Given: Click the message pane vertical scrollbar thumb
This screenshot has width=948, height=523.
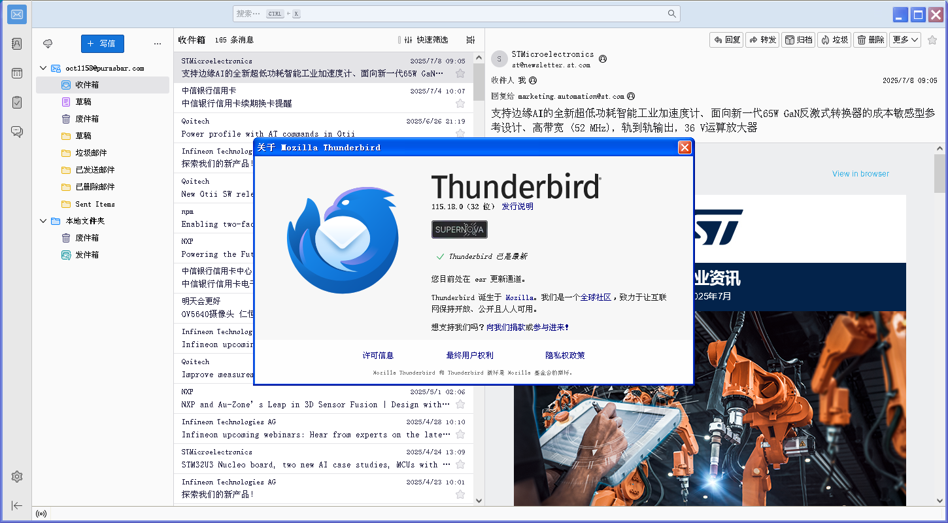Looking at the screenshot, I should click(940, 172).
